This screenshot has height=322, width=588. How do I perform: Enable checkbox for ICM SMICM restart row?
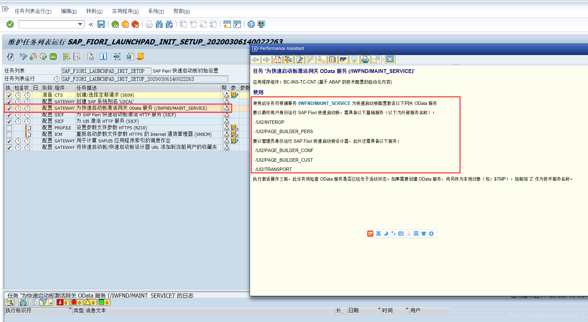tap(9, 135)
